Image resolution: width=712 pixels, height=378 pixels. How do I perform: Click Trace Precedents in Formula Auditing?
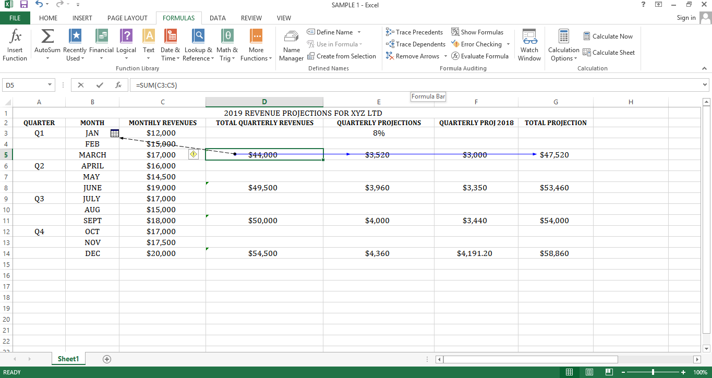coord(415,32)
